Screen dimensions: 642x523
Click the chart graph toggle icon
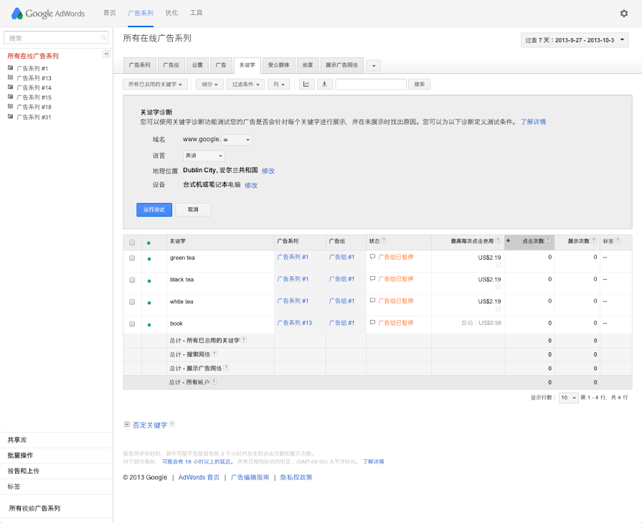pos(306,84)
